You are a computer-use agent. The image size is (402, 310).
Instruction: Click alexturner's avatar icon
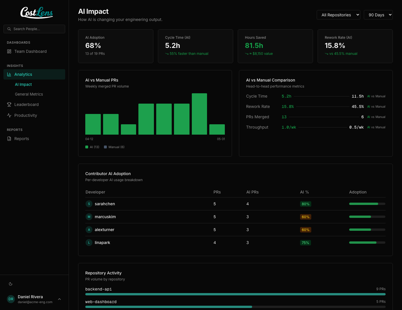(x=89, y=230)
